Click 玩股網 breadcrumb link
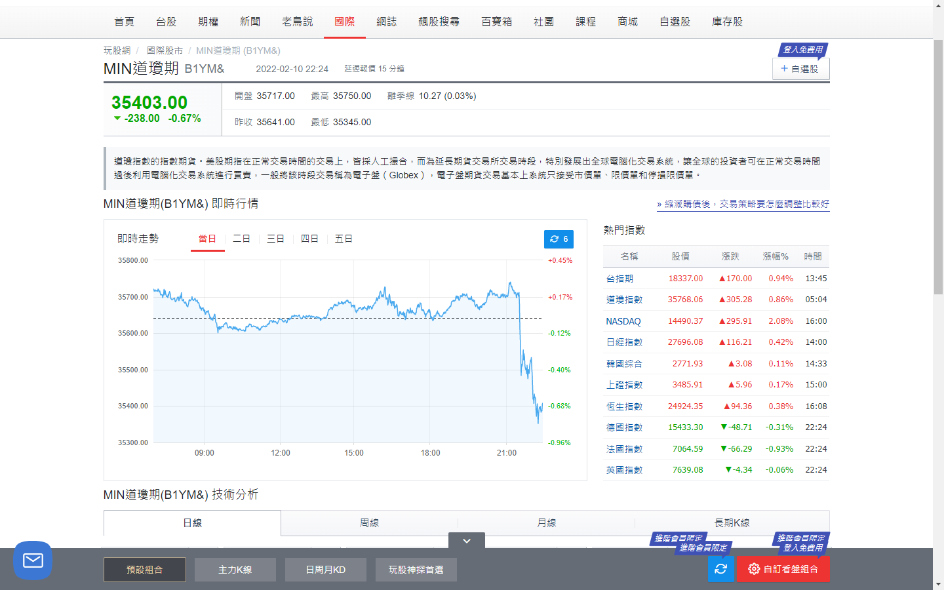This screenshot has width=944, height=590. tap(117, 50)
